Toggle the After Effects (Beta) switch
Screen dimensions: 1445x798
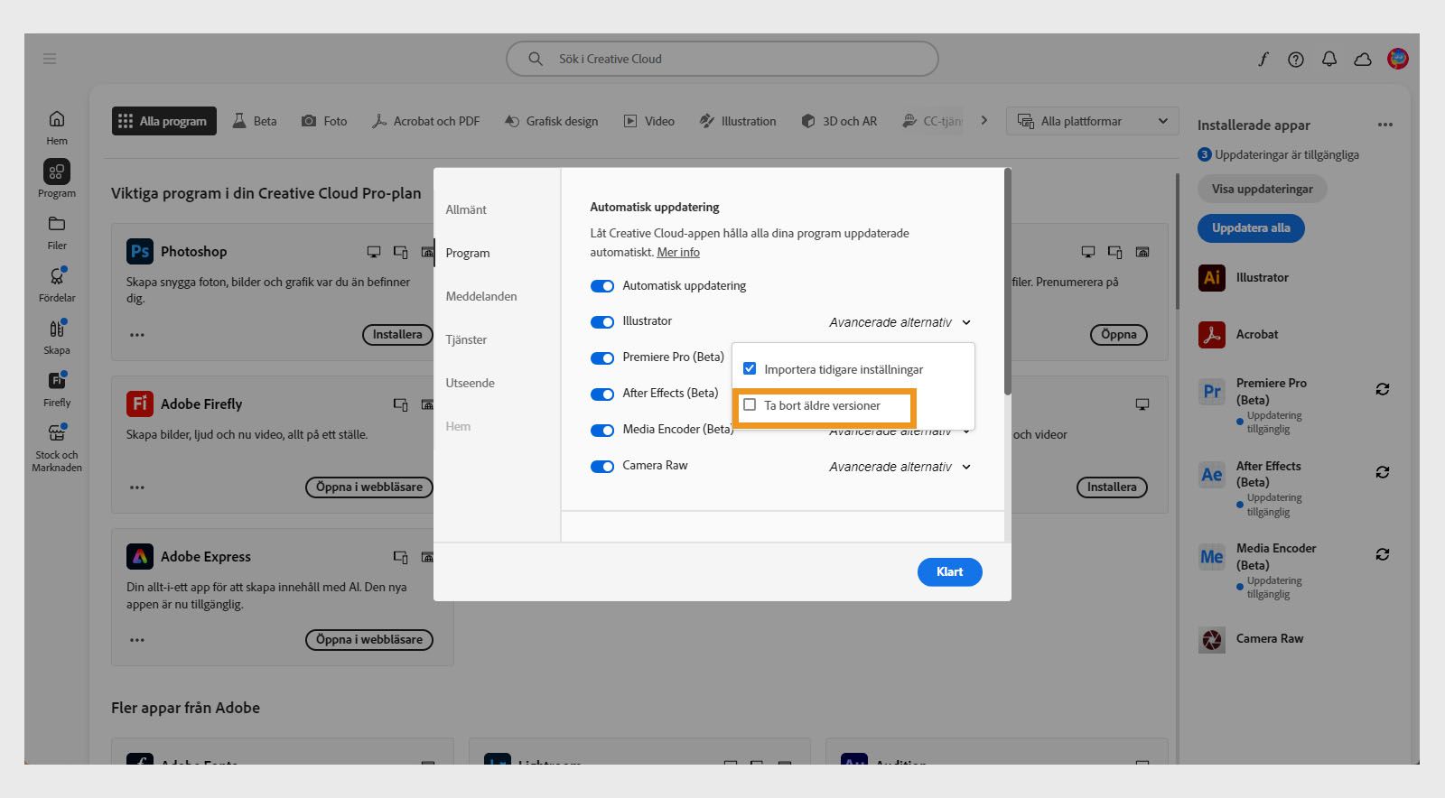(x=602, y=394)
